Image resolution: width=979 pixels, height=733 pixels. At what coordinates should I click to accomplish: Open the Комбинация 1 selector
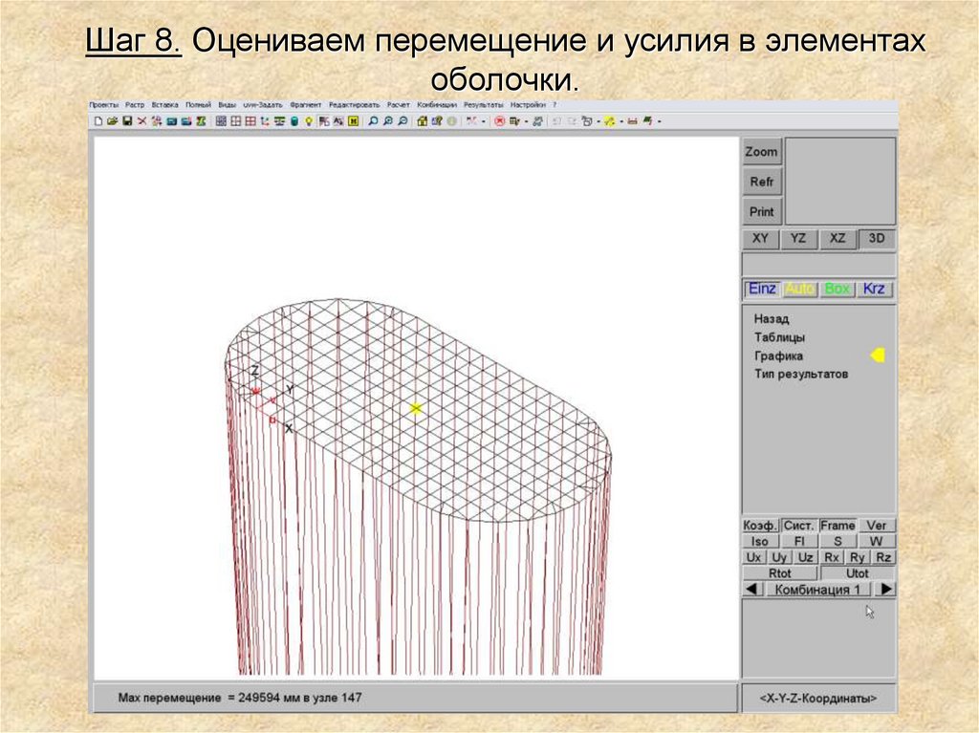(817, 590)
